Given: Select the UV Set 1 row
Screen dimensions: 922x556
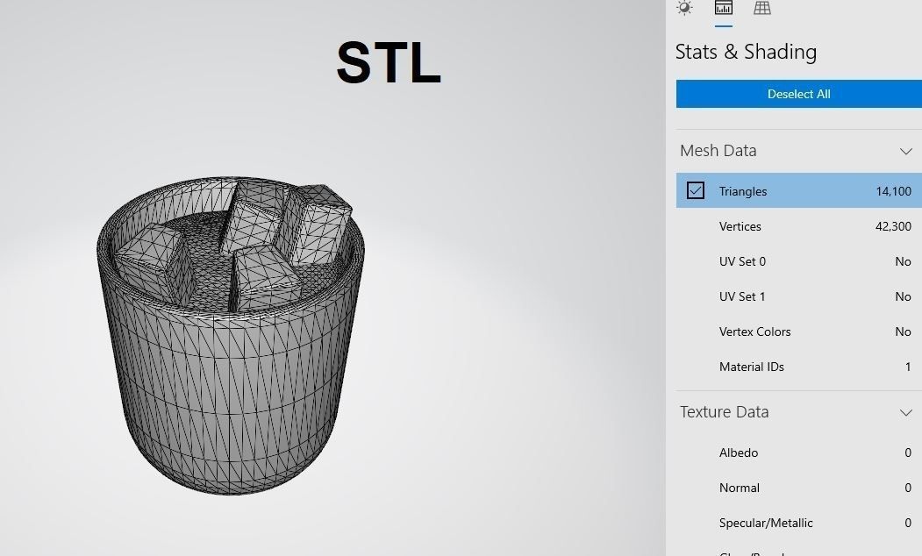Looking at the screenshot, I should tap(798, 296).
